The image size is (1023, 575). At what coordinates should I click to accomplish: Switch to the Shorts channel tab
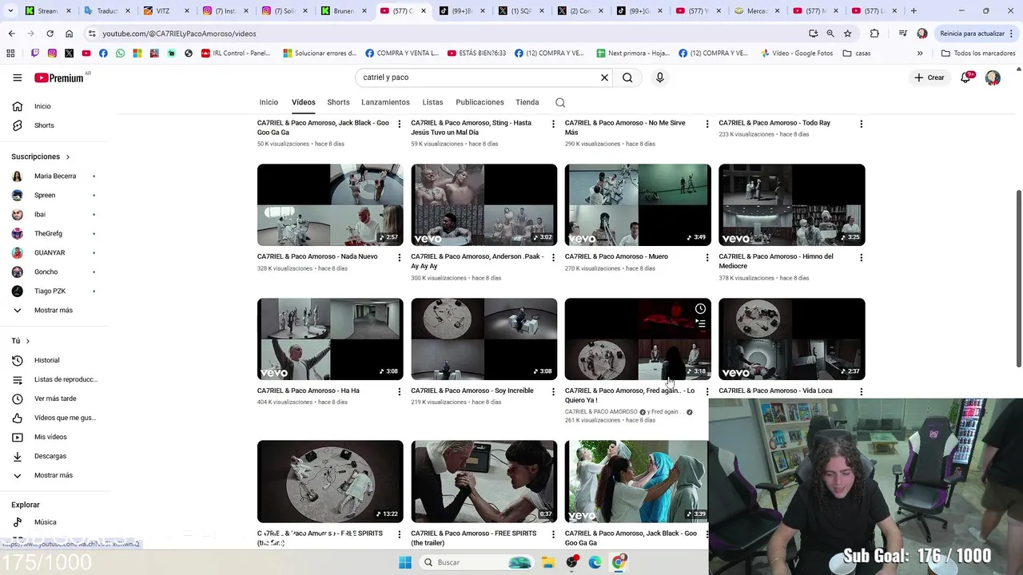click(x=338, y=102)
